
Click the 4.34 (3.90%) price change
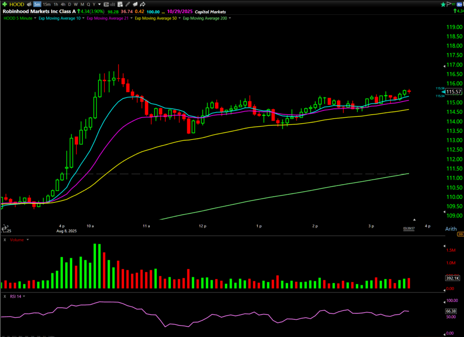point(91,11)
